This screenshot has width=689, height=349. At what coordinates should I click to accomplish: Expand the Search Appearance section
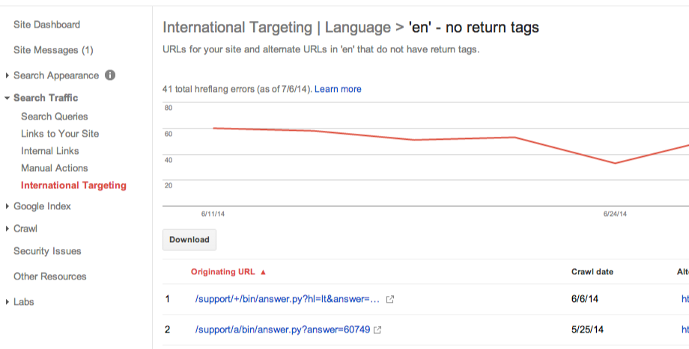point(7,75)
